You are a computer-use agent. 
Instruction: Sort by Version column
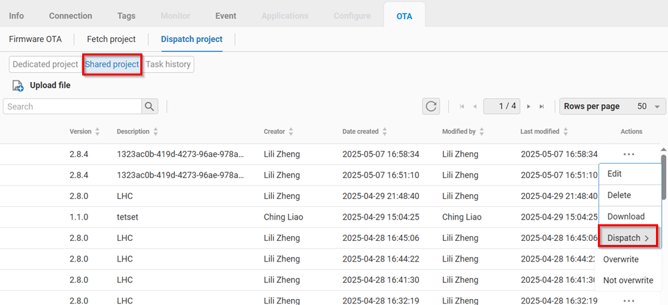(x=98, y=132)
